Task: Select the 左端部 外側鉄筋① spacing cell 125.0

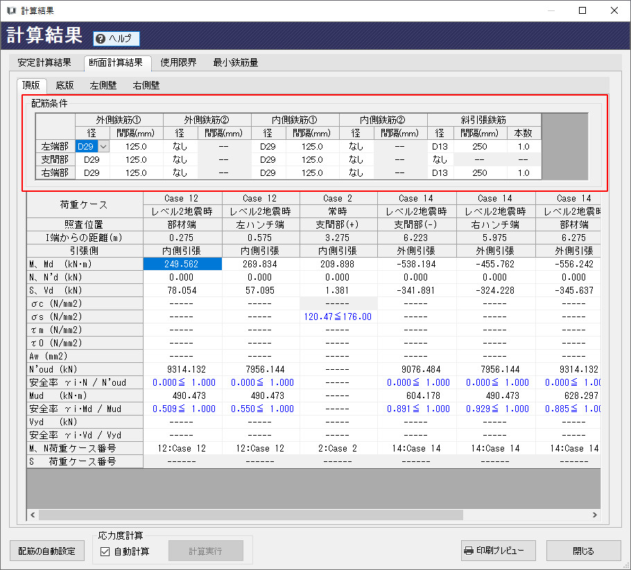Action: click(136, 147)
